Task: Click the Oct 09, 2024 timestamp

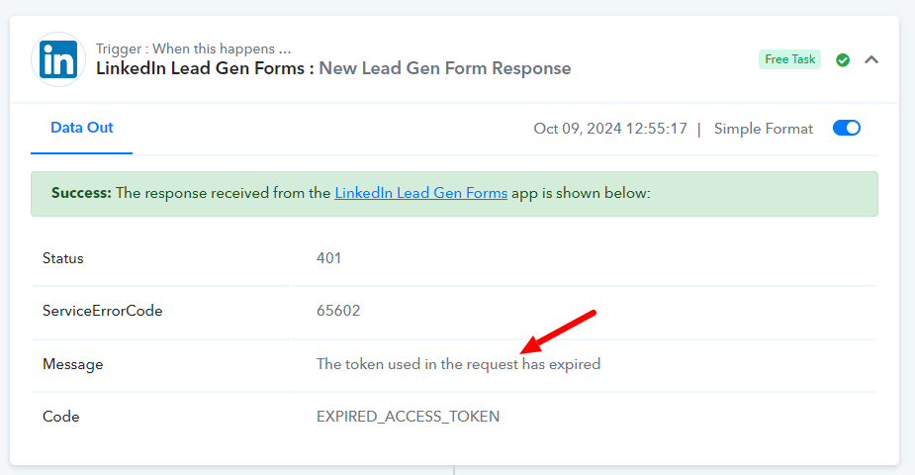Action: click(610, 129)
